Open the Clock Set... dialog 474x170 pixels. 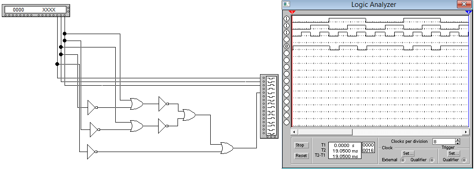point(408,153)
